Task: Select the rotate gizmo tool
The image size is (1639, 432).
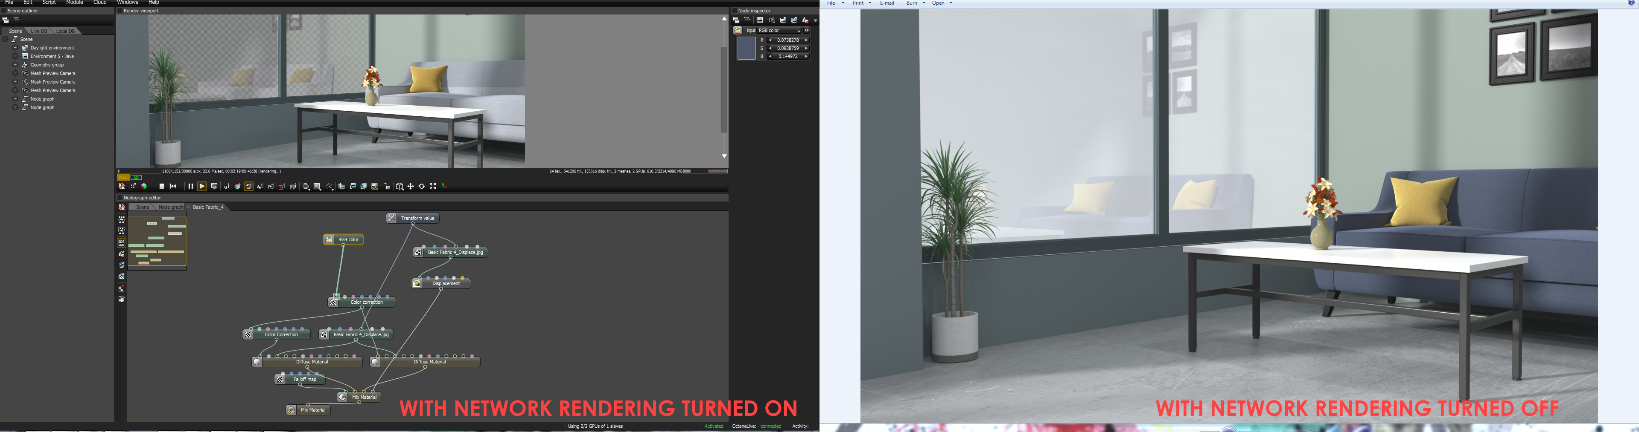Action: click(421, 186)
